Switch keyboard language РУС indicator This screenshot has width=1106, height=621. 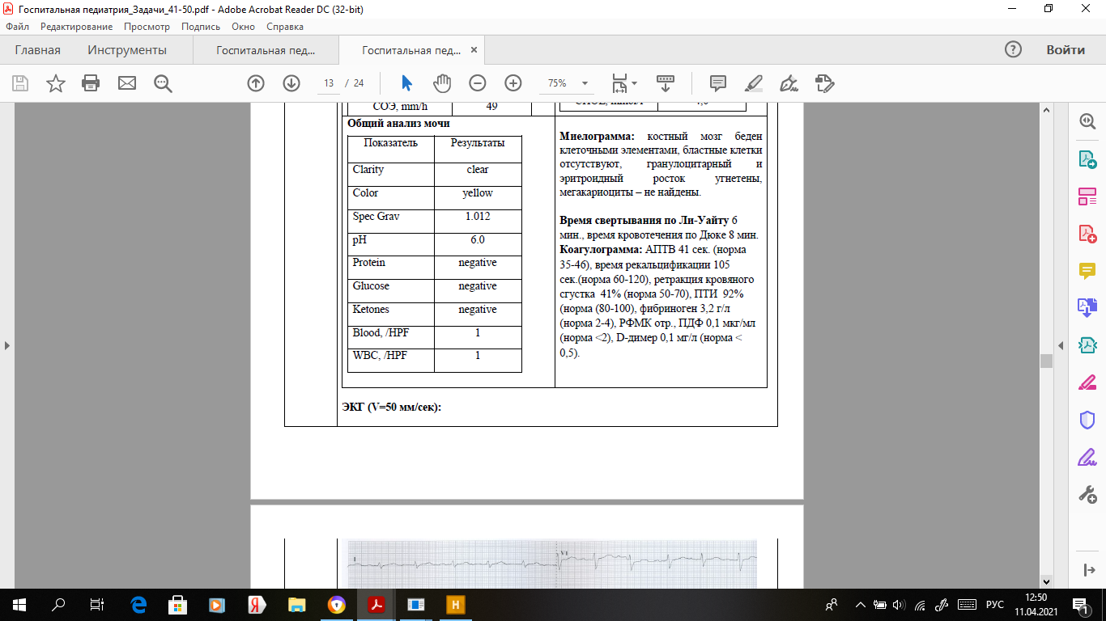[x=994, y=605]
